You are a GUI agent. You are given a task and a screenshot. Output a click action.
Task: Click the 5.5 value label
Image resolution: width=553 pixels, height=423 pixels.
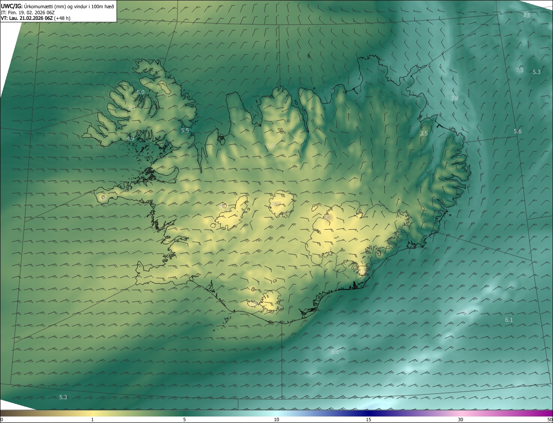click(185, 130)
